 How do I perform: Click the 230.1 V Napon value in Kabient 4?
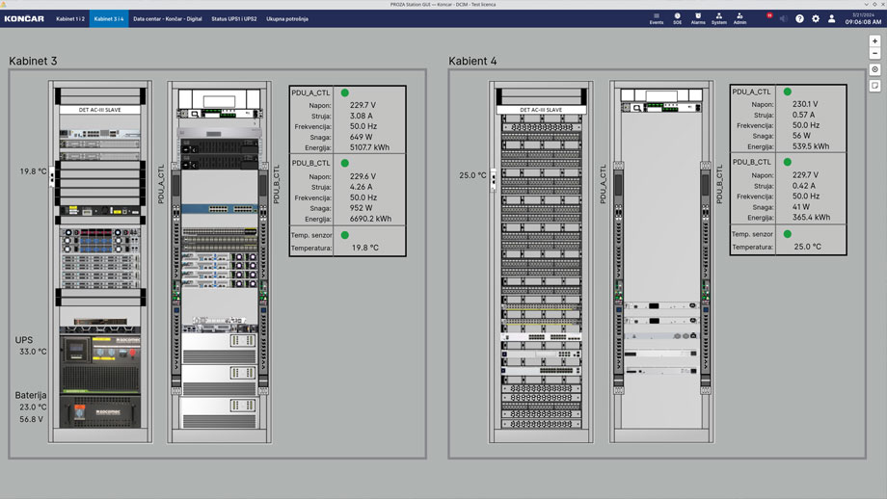click(x=805, y=104)
